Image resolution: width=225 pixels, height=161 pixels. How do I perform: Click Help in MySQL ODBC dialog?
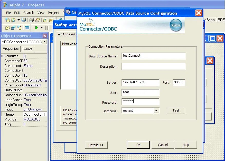(x=186, y=145)
